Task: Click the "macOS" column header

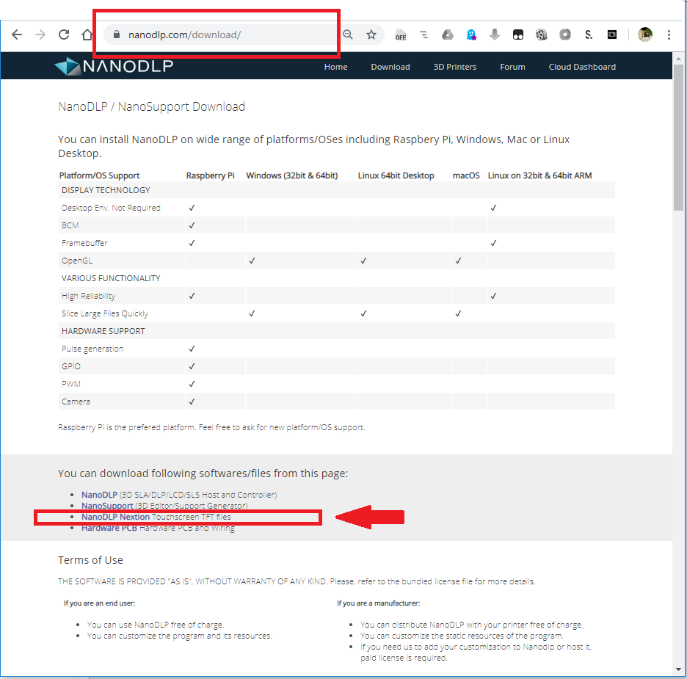Action: 466,175
